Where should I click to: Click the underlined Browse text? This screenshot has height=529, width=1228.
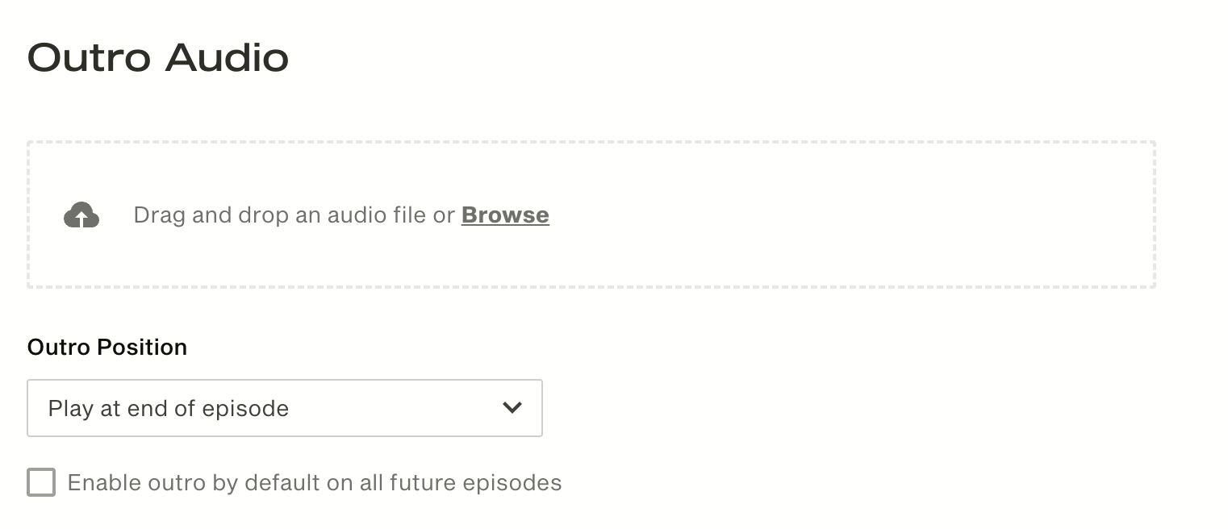pos(505,215)
